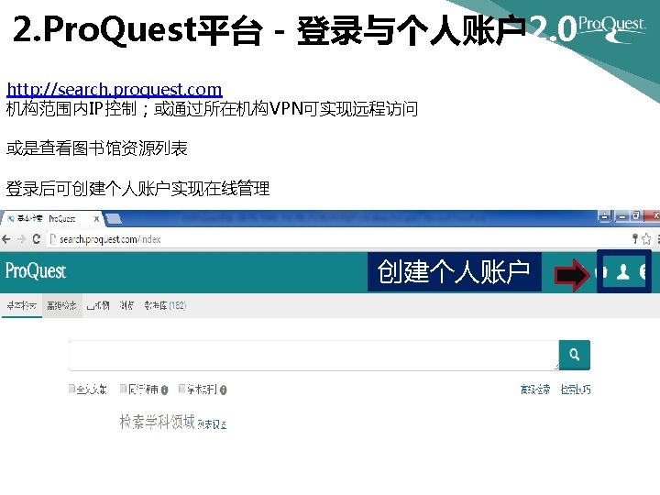Click the 列表视图 link next to 检索学科领域
The height and width of the screenshot is (495, 660).
pos(212,424)
